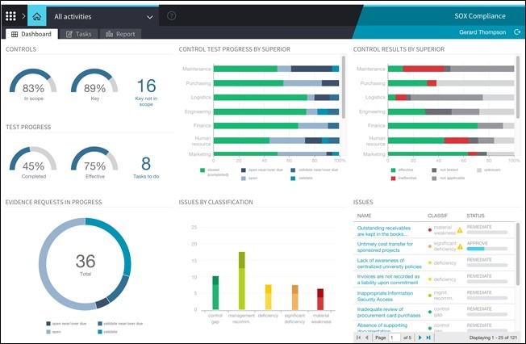Screen dimensions: 526x344
Task: Open 'Lack of awareness' policy issue link
Action: coord(389,262)
